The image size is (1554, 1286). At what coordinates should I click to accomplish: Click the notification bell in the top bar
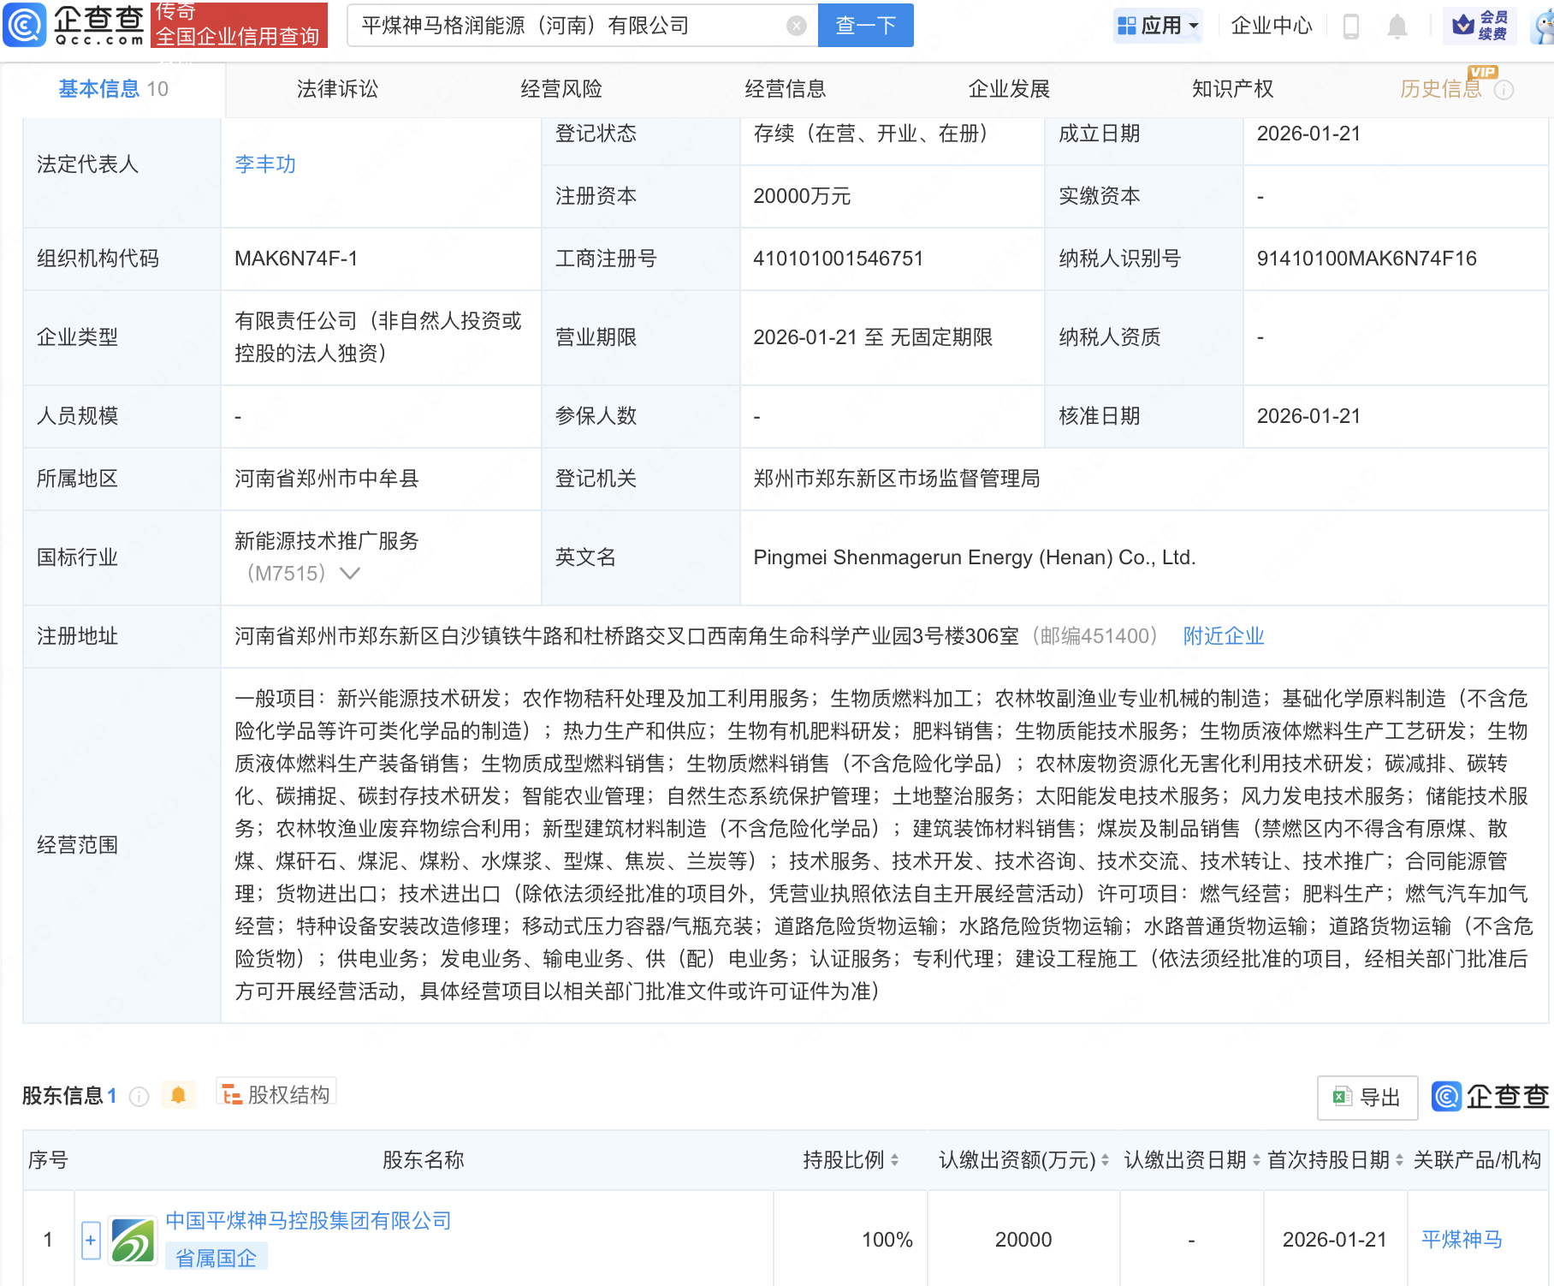point(1396,25)
